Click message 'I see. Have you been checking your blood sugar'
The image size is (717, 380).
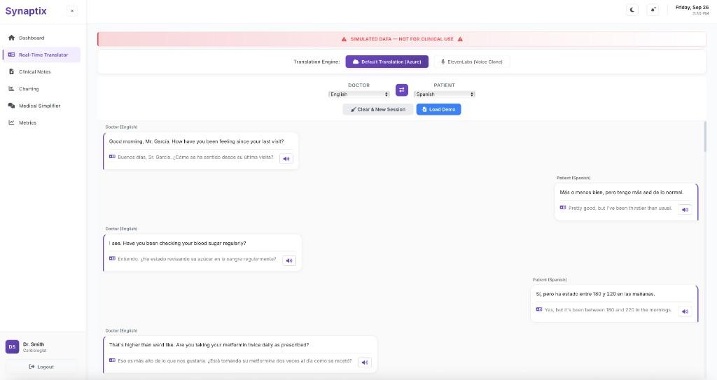(x=177, y=244)
